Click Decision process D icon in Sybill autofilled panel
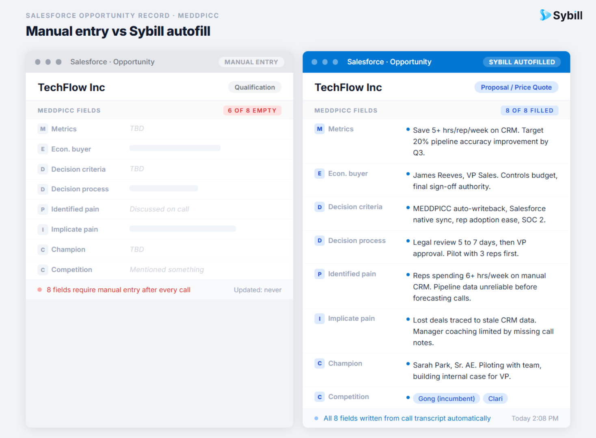This screenshot has width=596, height=438. [320, 240]
